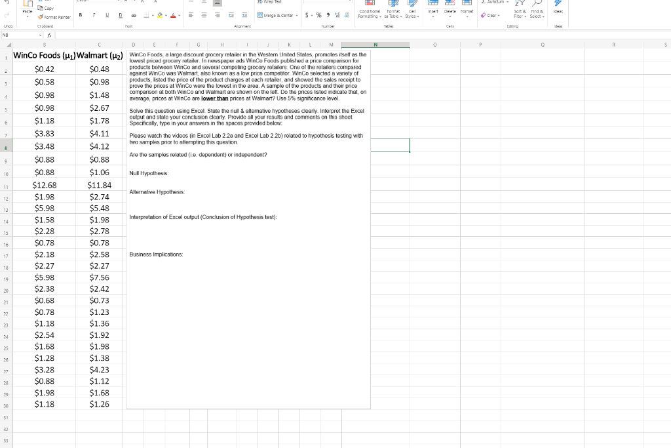Click the Name Box showing N8
Screen dimensions: 671x448
coord(20,35)
